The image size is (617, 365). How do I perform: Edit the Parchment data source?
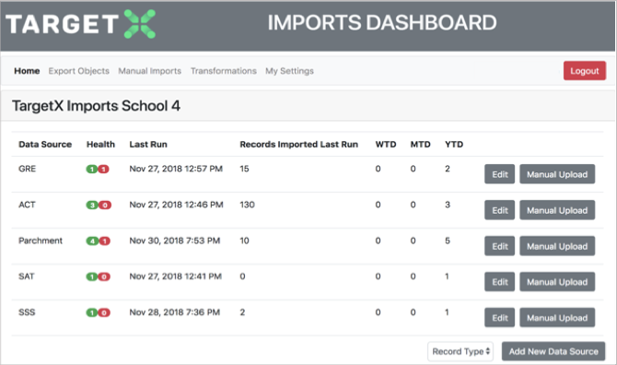click(x=499, y=246)
